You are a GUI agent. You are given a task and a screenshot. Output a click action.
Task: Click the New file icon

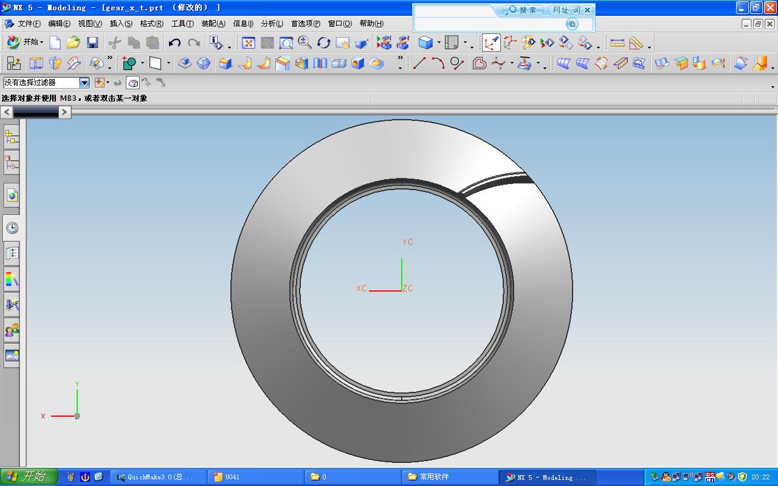click(x=55, y=43)
